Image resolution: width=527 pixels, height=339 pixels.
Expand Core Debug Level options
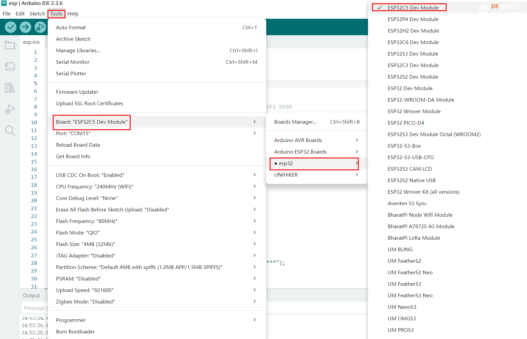157,198
